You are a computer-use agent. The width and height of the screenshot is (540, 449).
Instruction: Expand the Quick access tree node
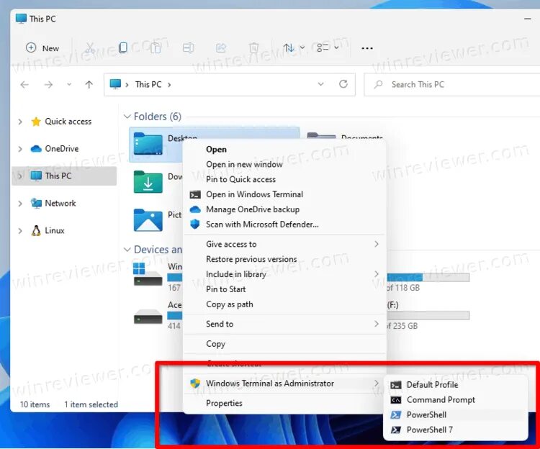point(20,122)
